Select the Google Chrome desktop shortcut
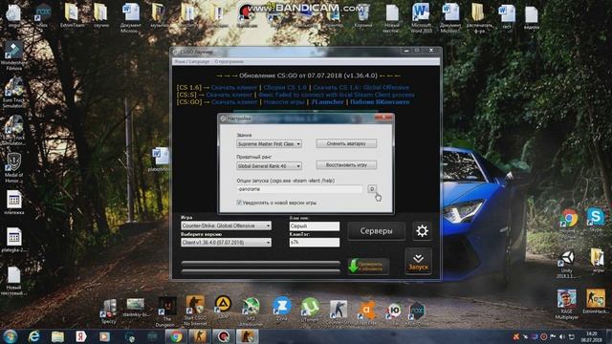 pyautogui.click(x=569, y=223)
